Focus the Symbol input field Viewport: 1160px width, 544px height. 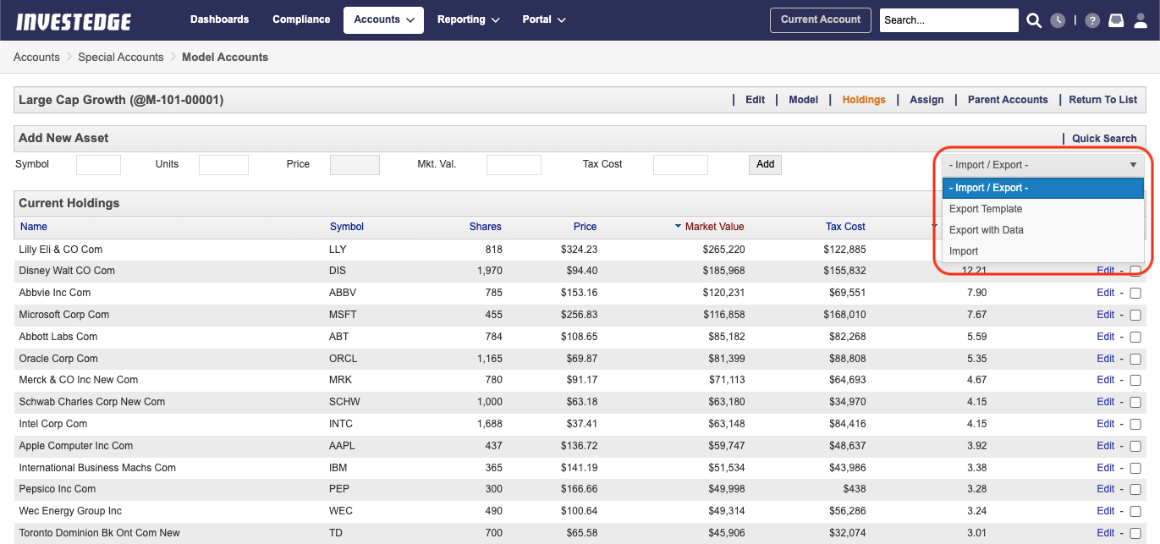(98, 165)
